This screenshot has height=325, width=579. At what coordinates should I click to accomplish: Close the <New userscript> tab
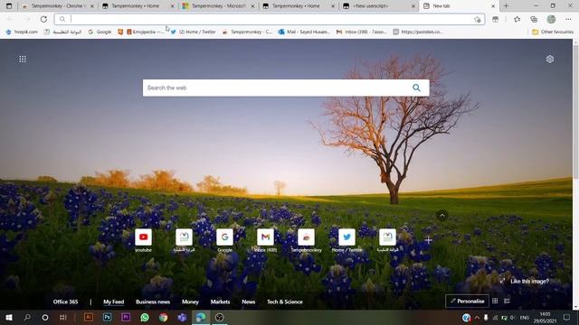(x=413, y=6)
